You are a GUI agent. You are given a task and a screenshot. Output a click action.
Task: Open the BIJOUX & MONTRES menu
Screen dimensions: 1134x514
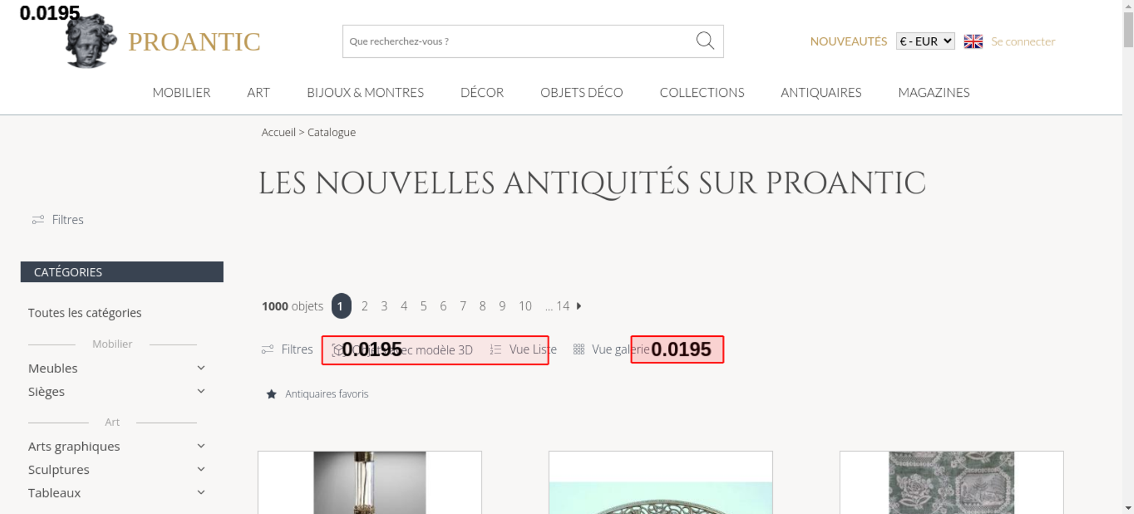(x=365, y=92)
